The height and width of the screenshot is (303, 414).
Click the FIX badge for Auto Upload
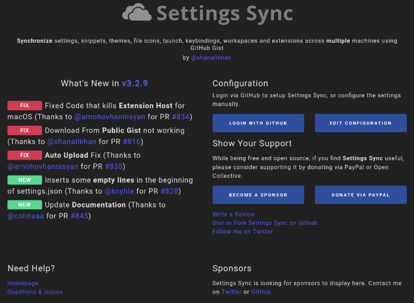click(x=24, y=155)
